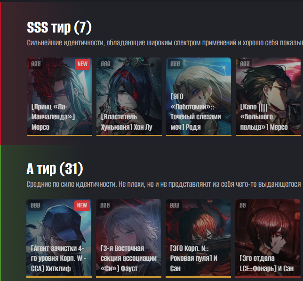Click the 000 rarity badge on Властитель Хуньюаня Хон Лу
The width and height of the screenshot is (303, 281).
coord(105,64)
